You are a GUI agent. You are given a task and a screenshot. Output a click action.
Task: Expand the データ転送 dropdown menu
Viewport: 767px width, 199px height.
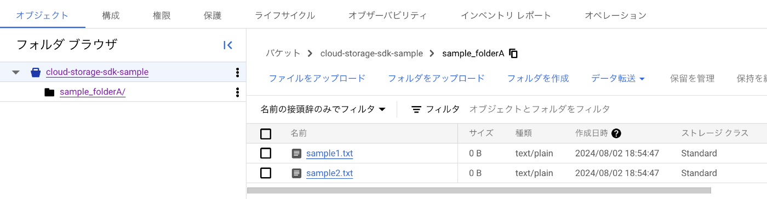(x=618, y=79)
